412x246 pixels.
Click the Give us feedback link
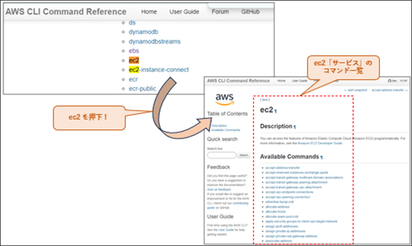(x=219, y=189)
